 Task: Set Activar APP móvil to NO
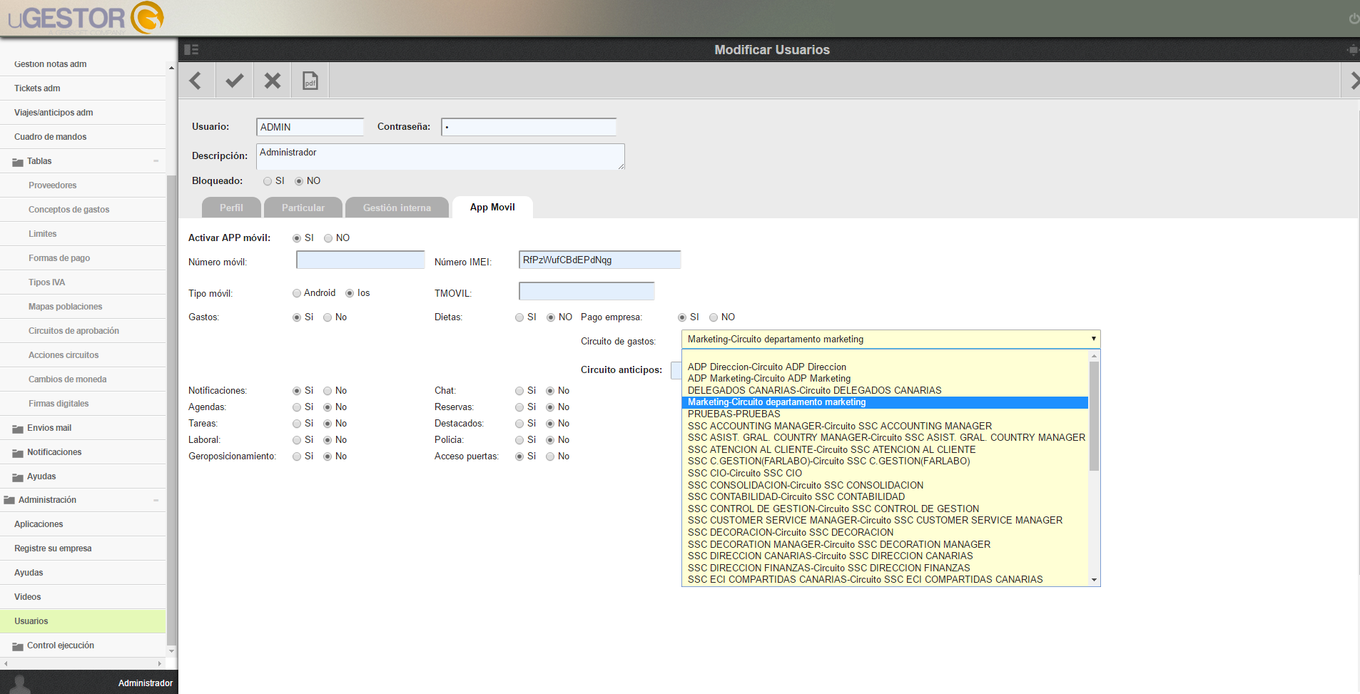pos(328,238)
